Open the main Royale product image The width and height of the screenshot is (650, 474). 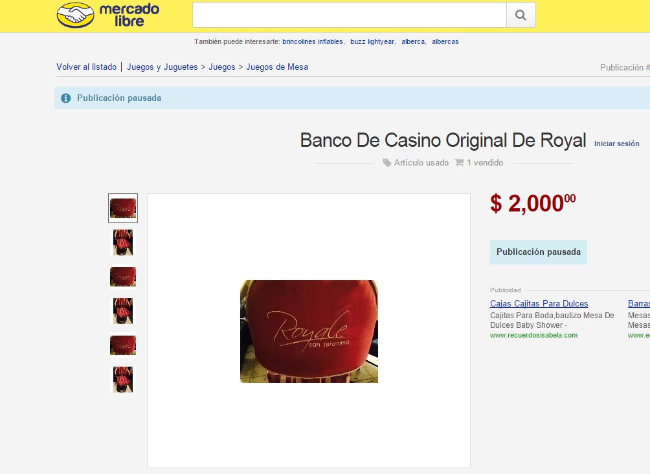309,331
